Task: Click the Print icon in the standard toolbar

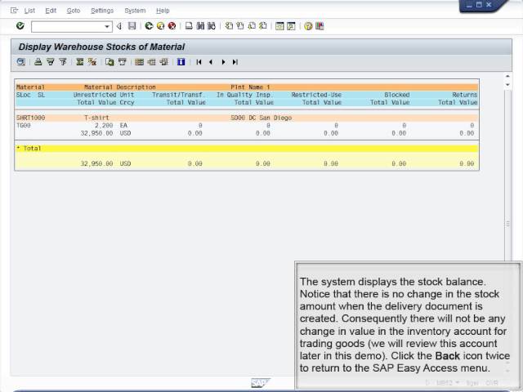Action: pos(189,26)
